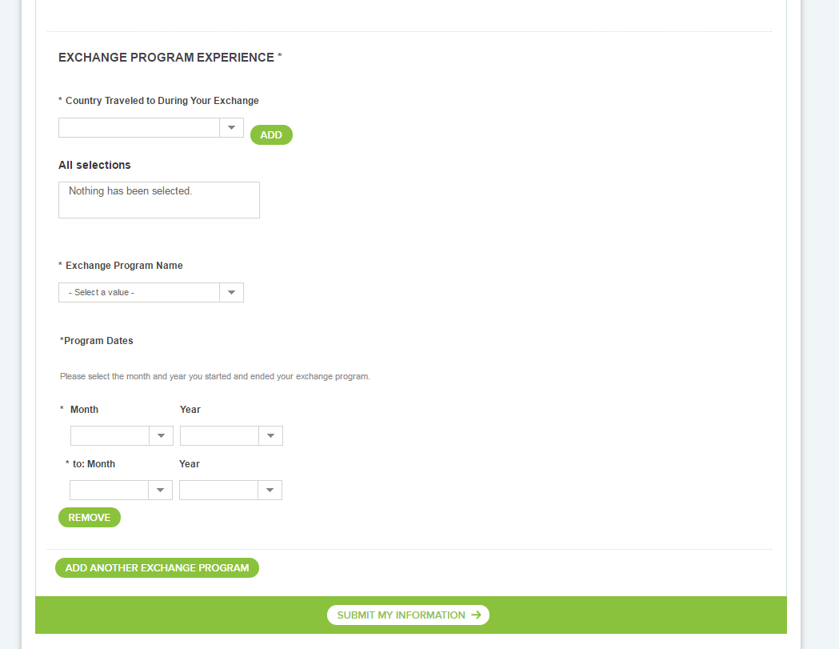Open the Country Traveled dropdown arrow
The height and width of the screenshot is (649, 839).
click(231, 128)
